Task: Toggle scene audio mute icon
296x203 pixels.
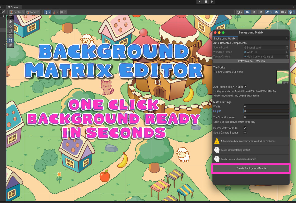Action: [261, 12]
